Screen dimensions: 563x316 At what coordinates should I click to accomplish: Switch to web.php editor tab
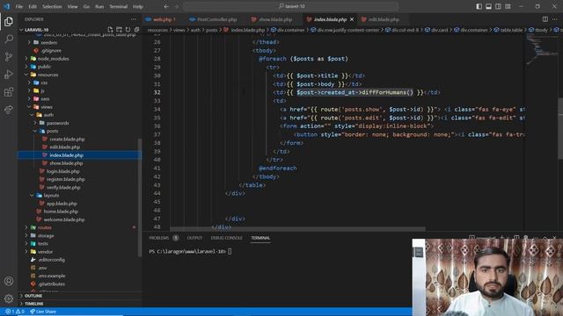pyautogui.click(x=161, y=19)
